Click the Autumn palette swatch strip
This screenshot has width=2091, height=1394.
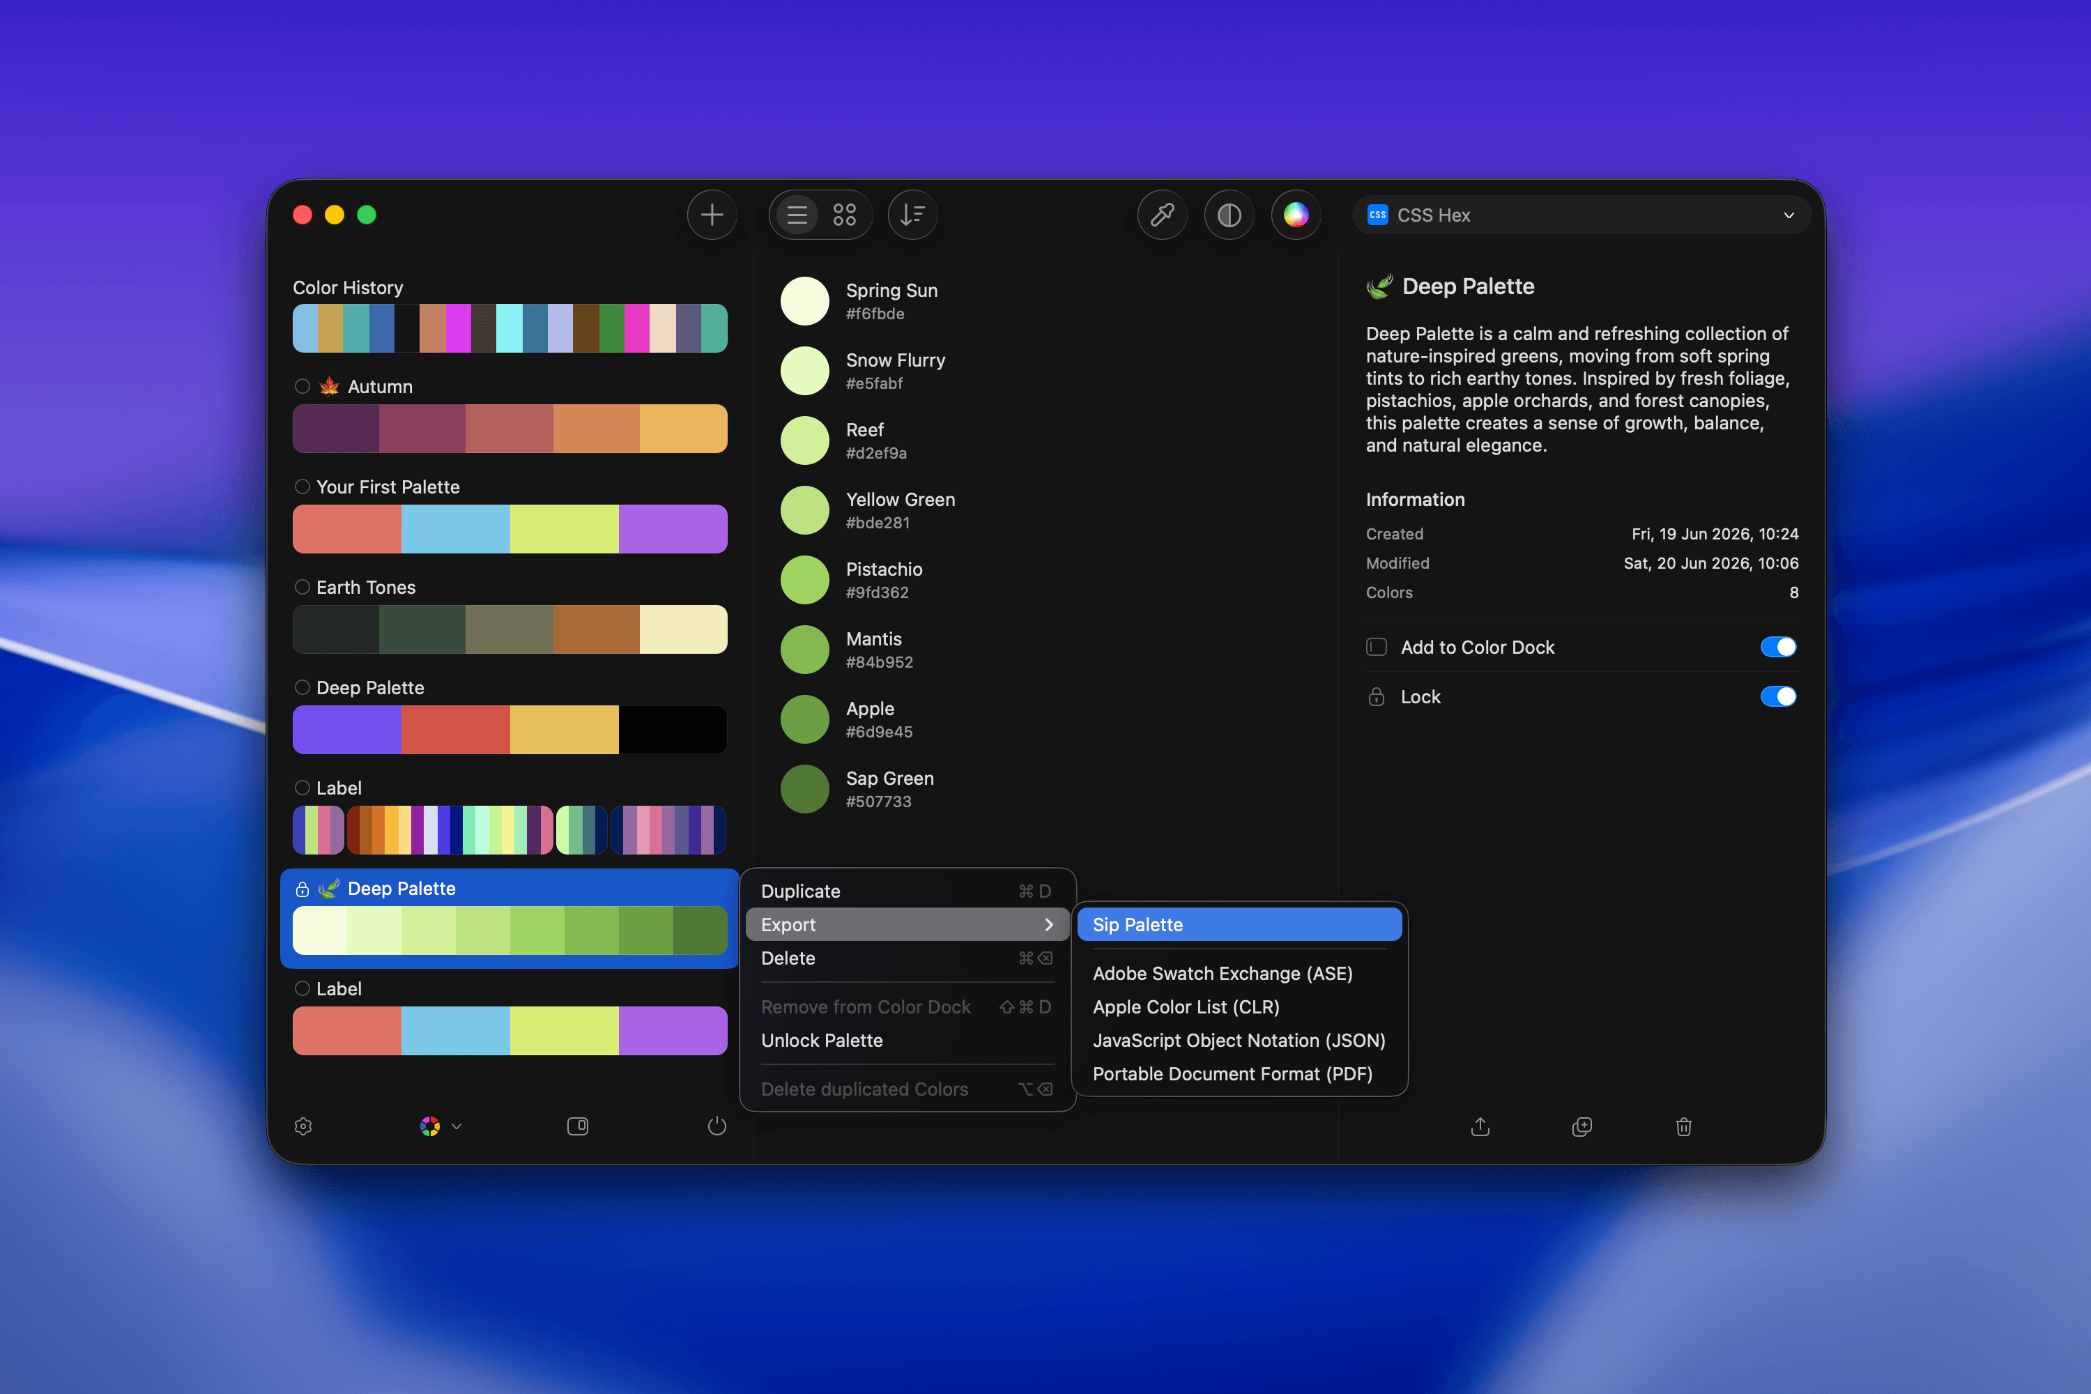(x=510, y=429)
